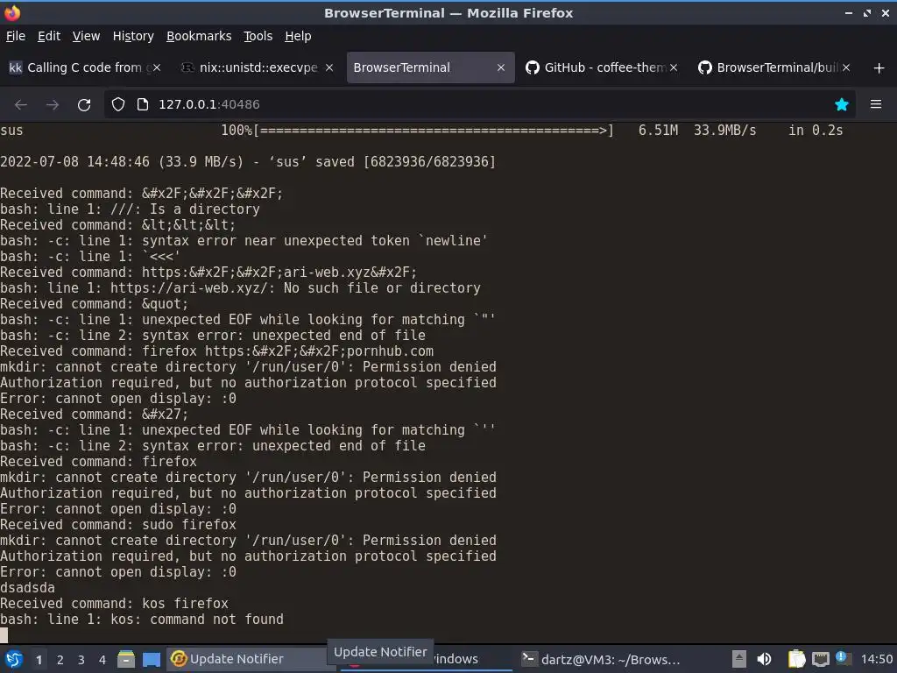This screenshot has width=897, height=673.
Task: Switch to the dartz@VM3 terminal window
Action: pos(601,659)
